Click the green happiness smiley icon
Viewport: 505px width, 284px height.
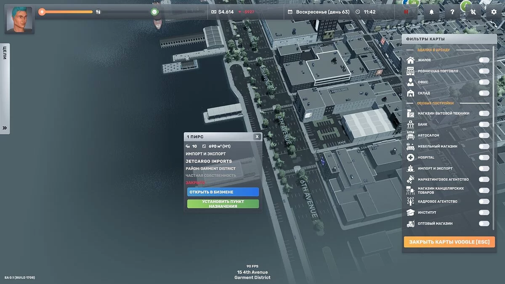pos(155,12)
